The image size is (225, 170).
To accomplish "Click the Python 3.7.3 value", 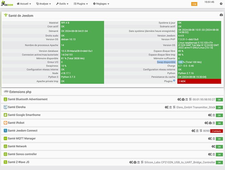I will [68, 77].
